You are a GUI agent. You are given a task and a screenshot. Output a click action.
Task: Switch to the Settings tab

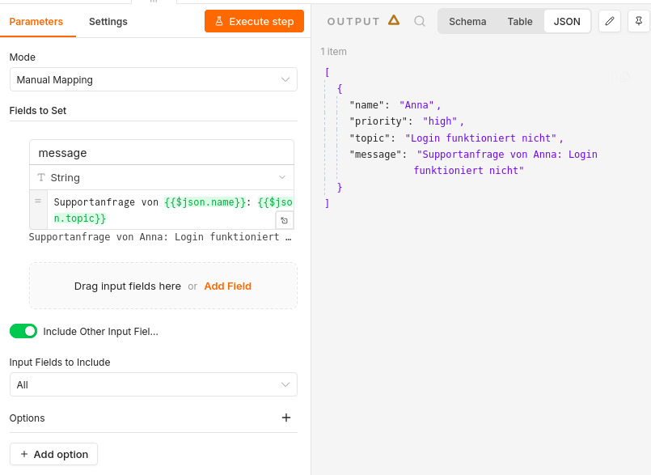108,22
